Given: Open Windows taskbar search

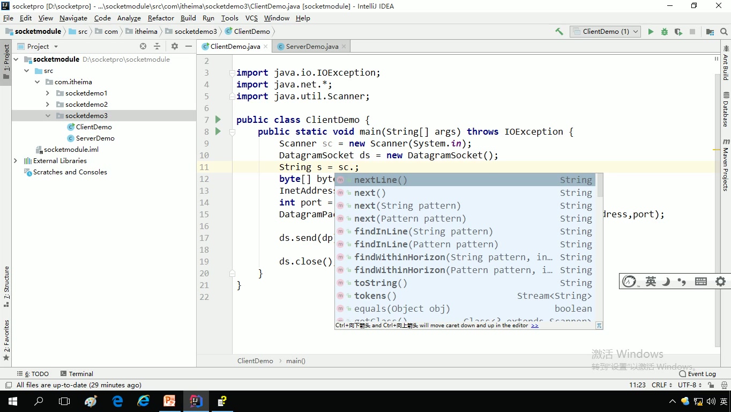Looking at the screenshot, I should pyautogui.click(x=39, y=401).
